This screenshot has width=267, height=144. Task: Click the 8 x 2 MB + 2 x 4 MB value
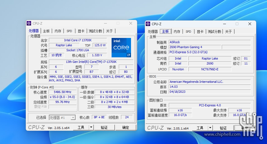pos(114,102)
